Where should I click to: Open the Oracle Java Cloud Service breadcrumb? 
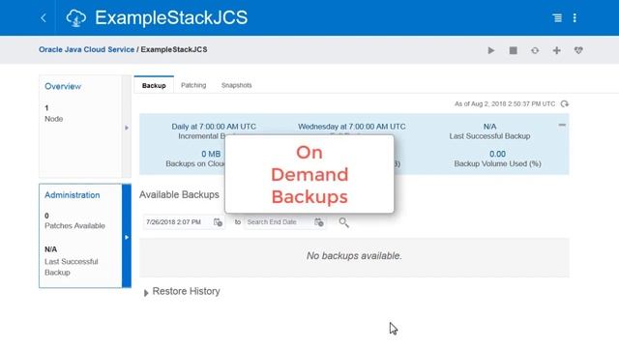(86, 49)
